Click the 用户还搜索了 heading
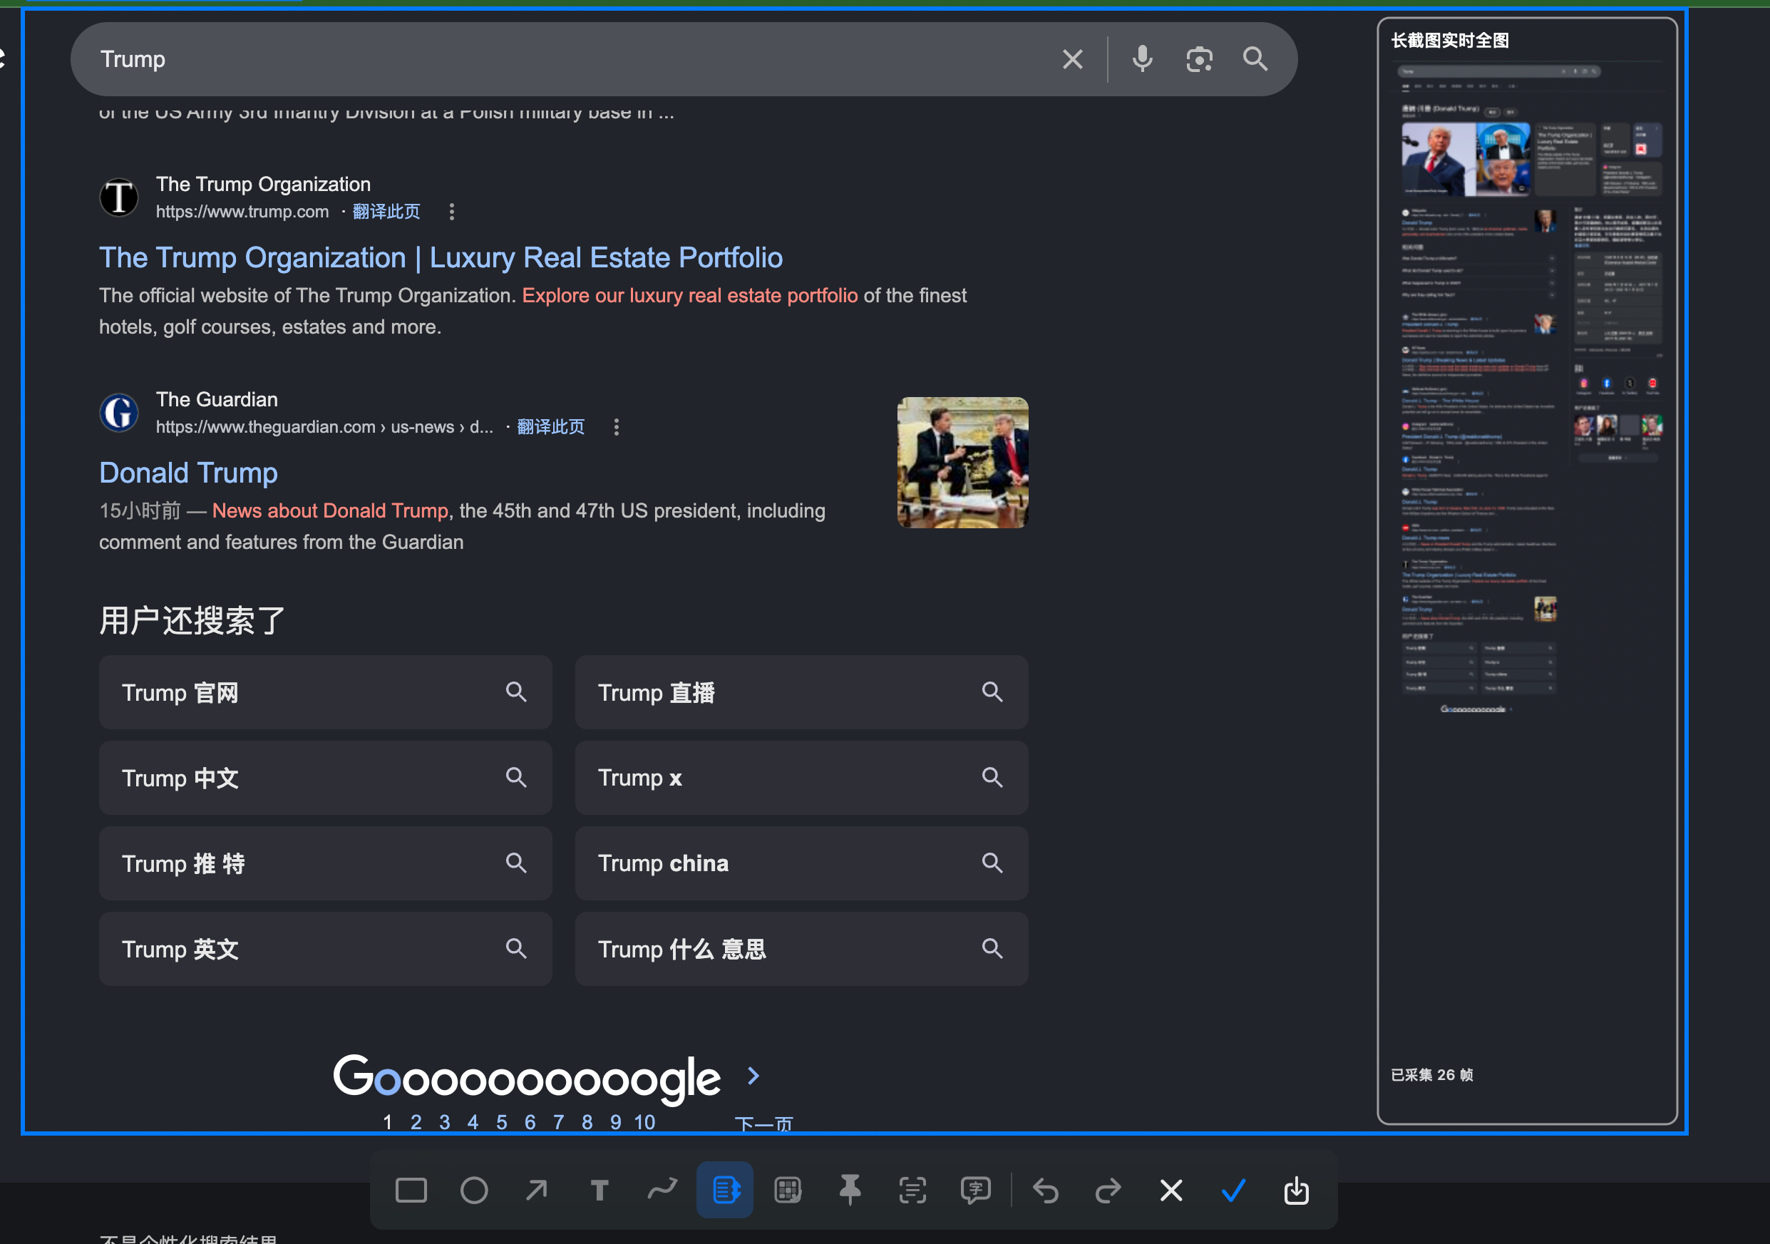This screenshot has height=1244, width=1770. pyautogui.click(x=192, y=620)
